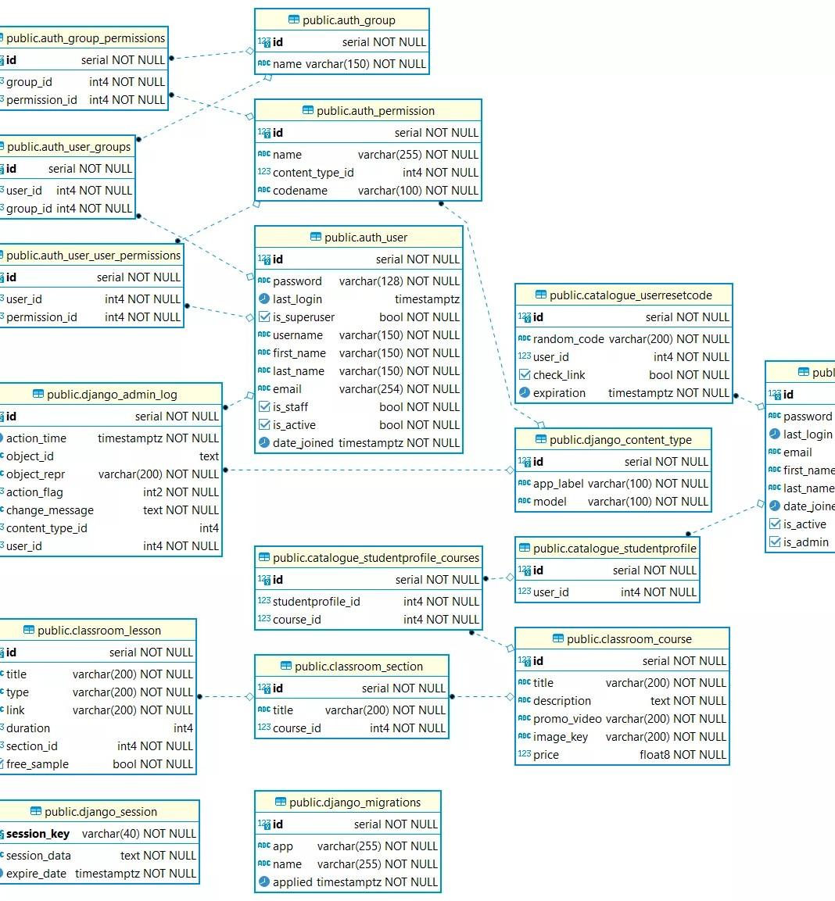Select the name row in public.auth_group
Viewport: 835px width, 901px height.
coord(342,64)
